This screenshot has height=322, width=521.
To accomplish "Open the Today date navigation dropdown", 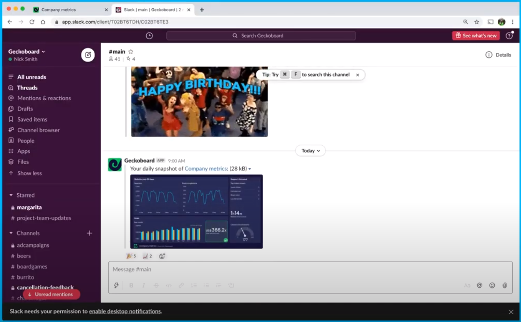I will 310,150.
